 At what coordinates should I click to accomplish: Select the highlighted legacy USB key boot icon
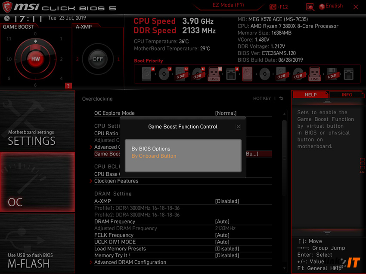pyautogui.click(x=315, y=74)
